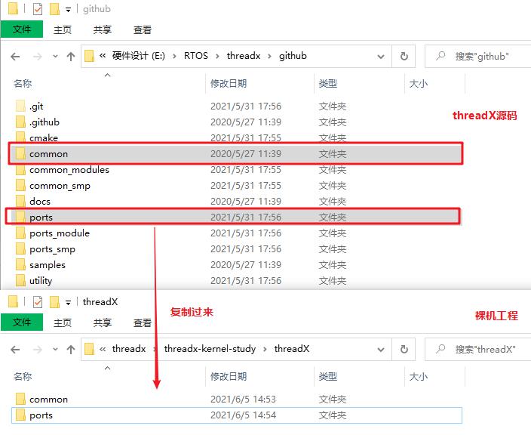Select the .git folder
531x435 pixels.
pos(236,106)
